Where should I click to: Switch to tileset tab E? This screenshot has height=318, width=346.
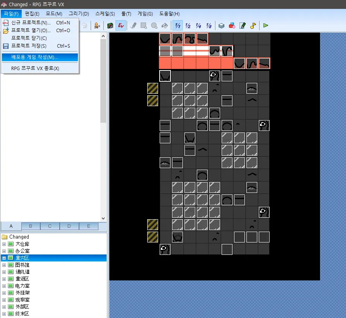(x=88, y=226)
